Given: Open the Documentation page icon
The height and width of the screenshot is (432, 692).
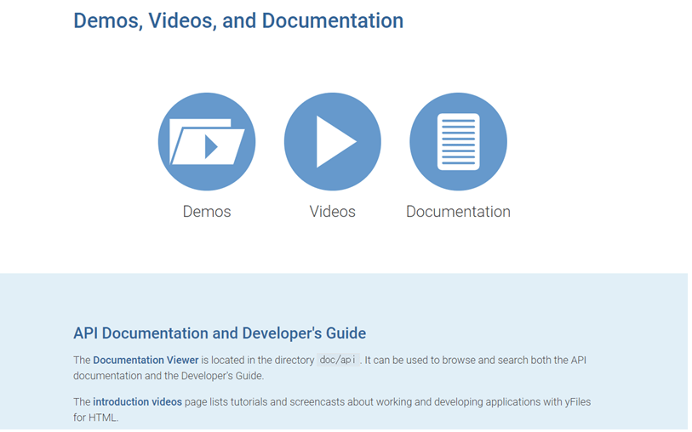Looking at the screenshot, I should click(x=458, y=141).
